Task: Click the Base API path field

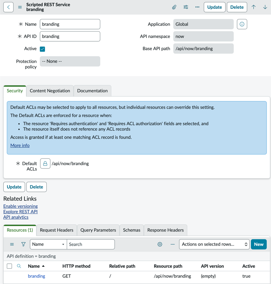Action: click(203, 48)
